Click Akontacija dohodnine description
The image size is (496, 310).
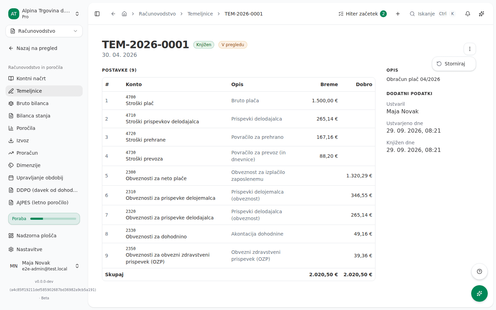tap(257, 234)
